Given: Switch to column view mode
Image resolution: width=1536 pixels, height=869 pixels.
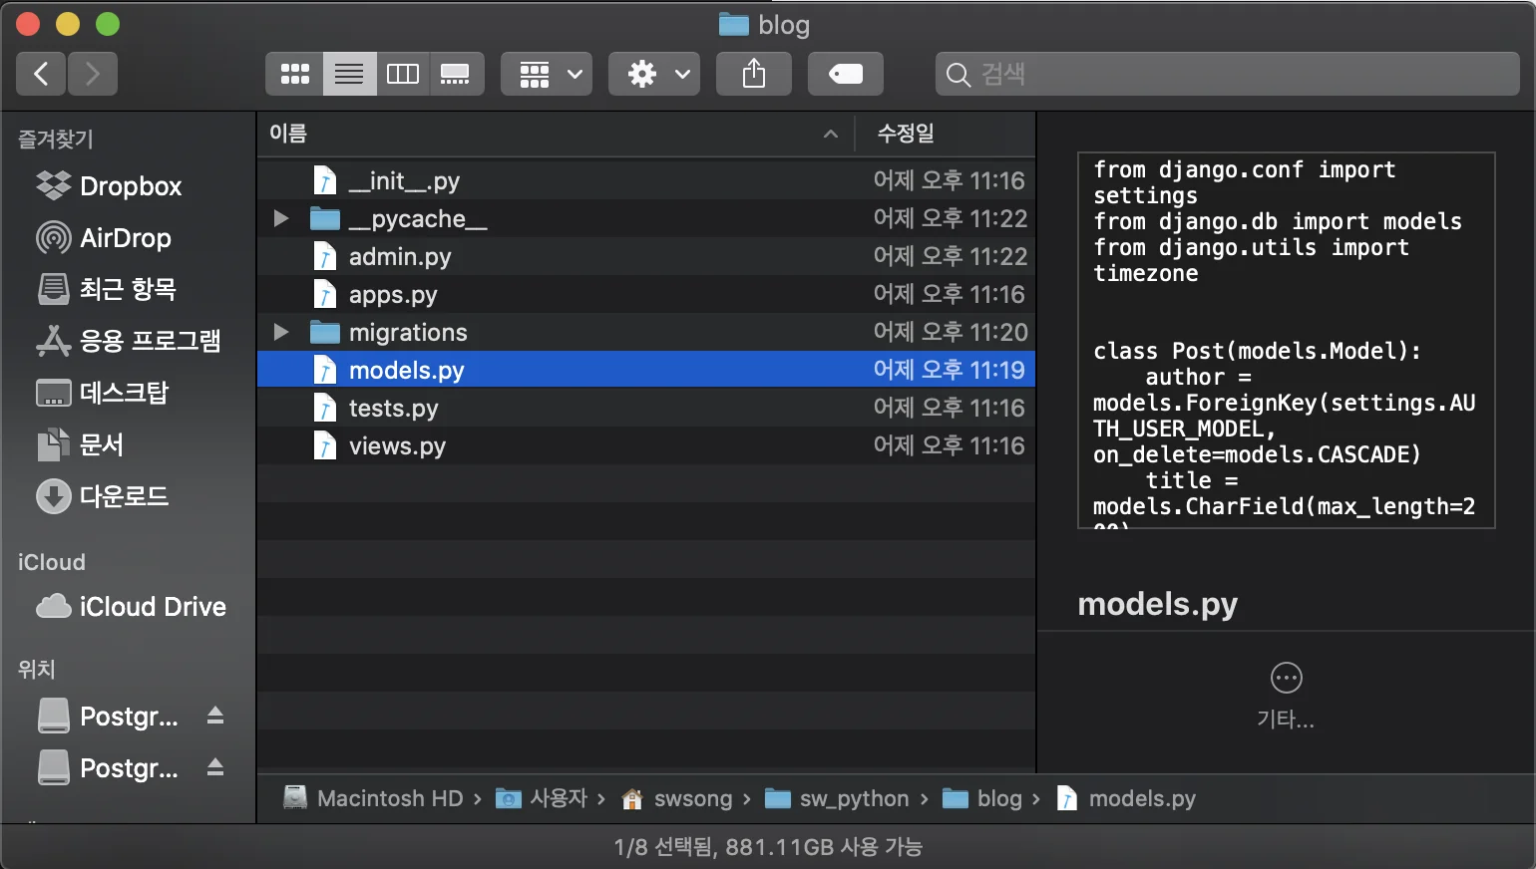Looking at the screenshot, I should [x=403, y=74].
